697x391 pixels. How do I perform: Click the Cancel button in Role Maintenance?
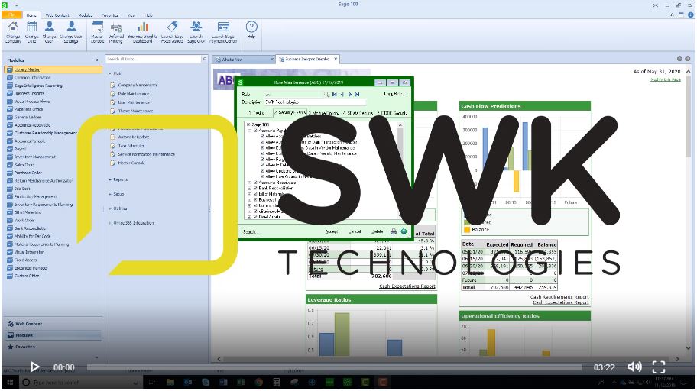[x=355, y=231]
